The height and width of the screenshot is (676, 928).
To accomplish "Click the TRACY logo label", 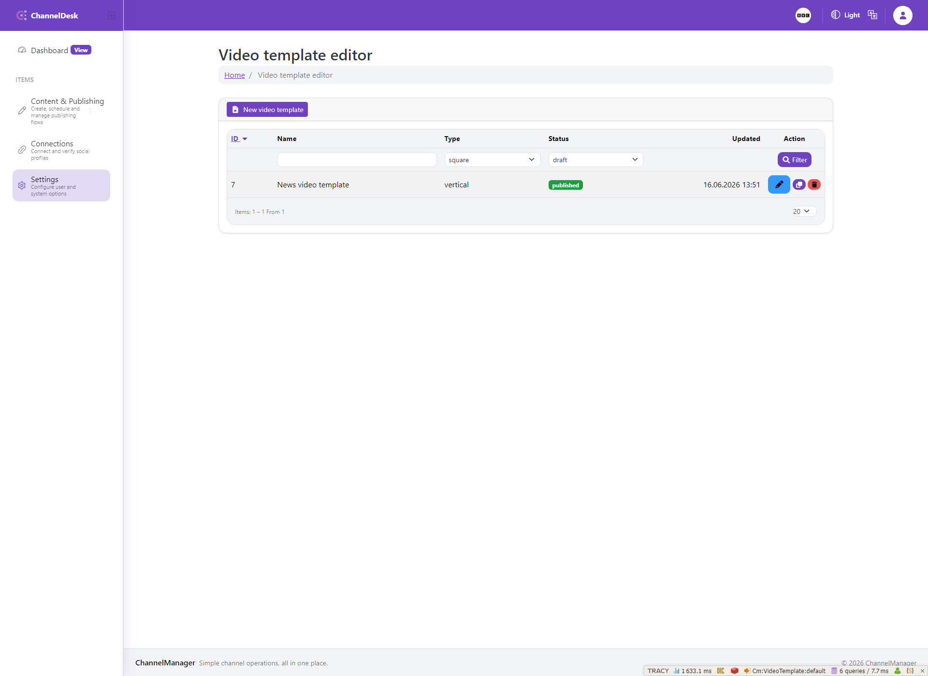I will pos(658,671).
